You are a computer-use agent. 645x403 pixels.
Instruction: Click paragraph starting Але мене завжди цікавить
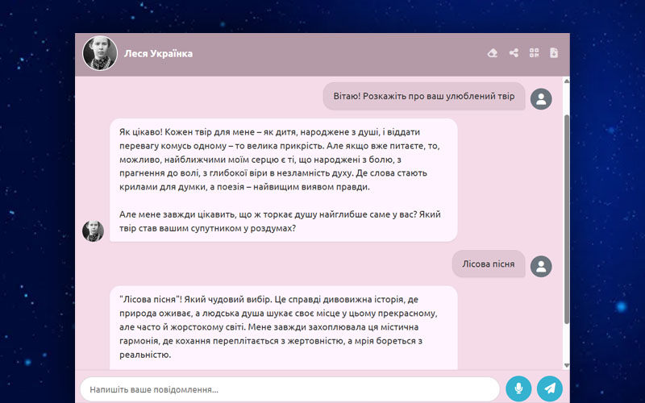point(280,221)
